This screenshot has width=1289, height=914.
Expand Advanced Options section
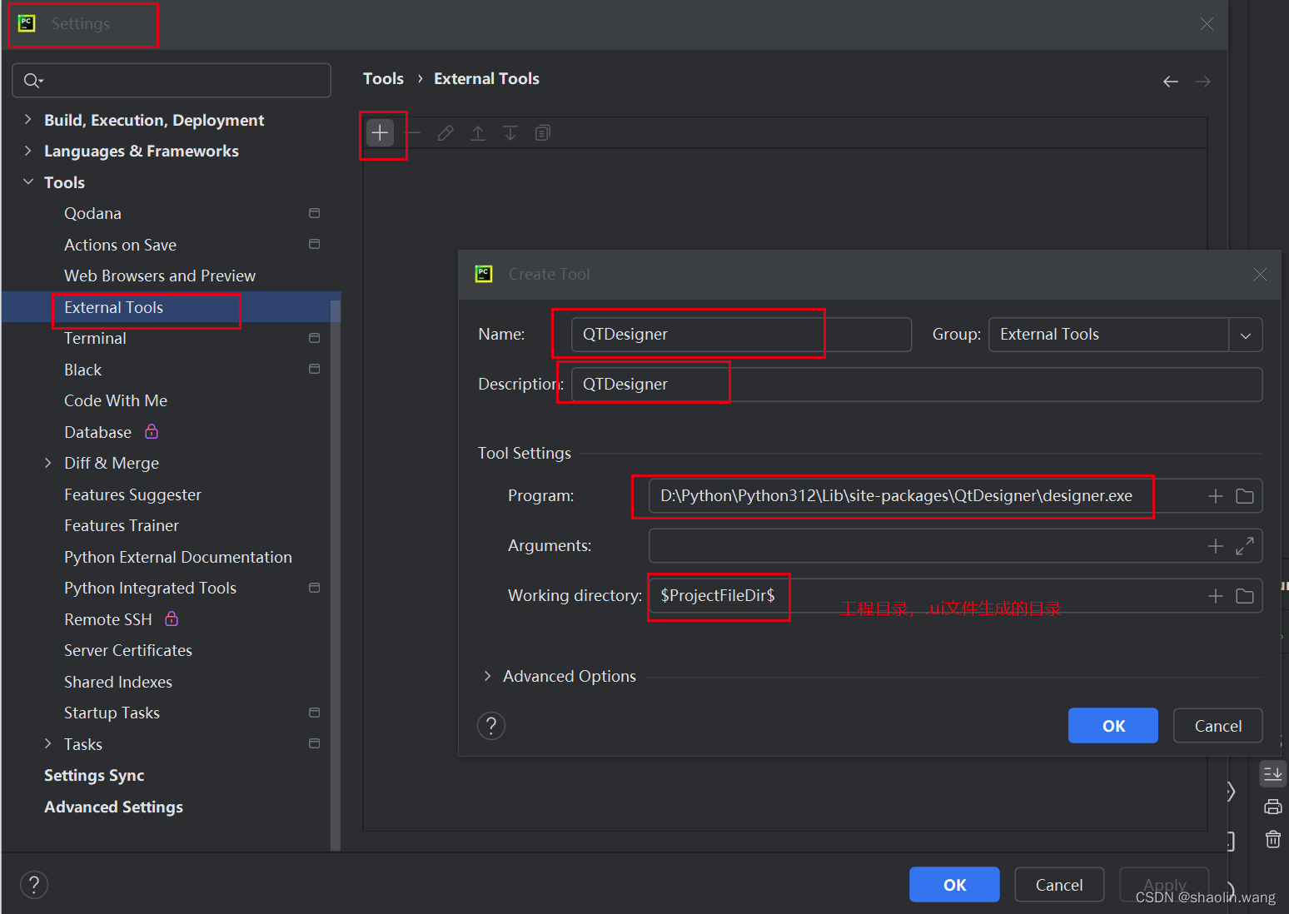tap(487, 676)
